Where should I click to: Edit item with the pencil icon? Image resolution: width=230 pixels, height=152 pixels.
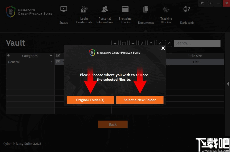point(142,43)
